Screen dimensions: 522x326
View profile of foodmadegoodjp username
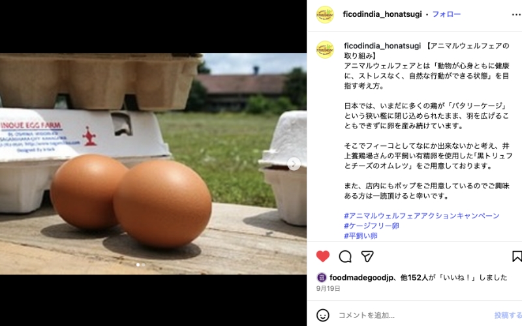point(361,278)
